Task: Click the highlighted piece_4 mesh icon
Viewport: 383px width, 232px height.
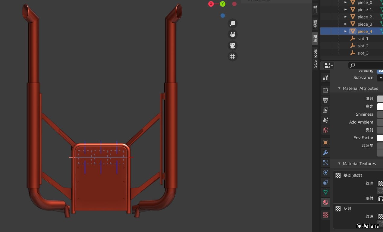Action: click(x=353, y=31)
